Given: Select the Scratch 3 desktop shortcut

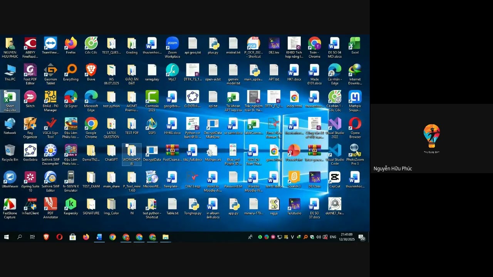Looking at the screenshot, I should coord(294,180).
